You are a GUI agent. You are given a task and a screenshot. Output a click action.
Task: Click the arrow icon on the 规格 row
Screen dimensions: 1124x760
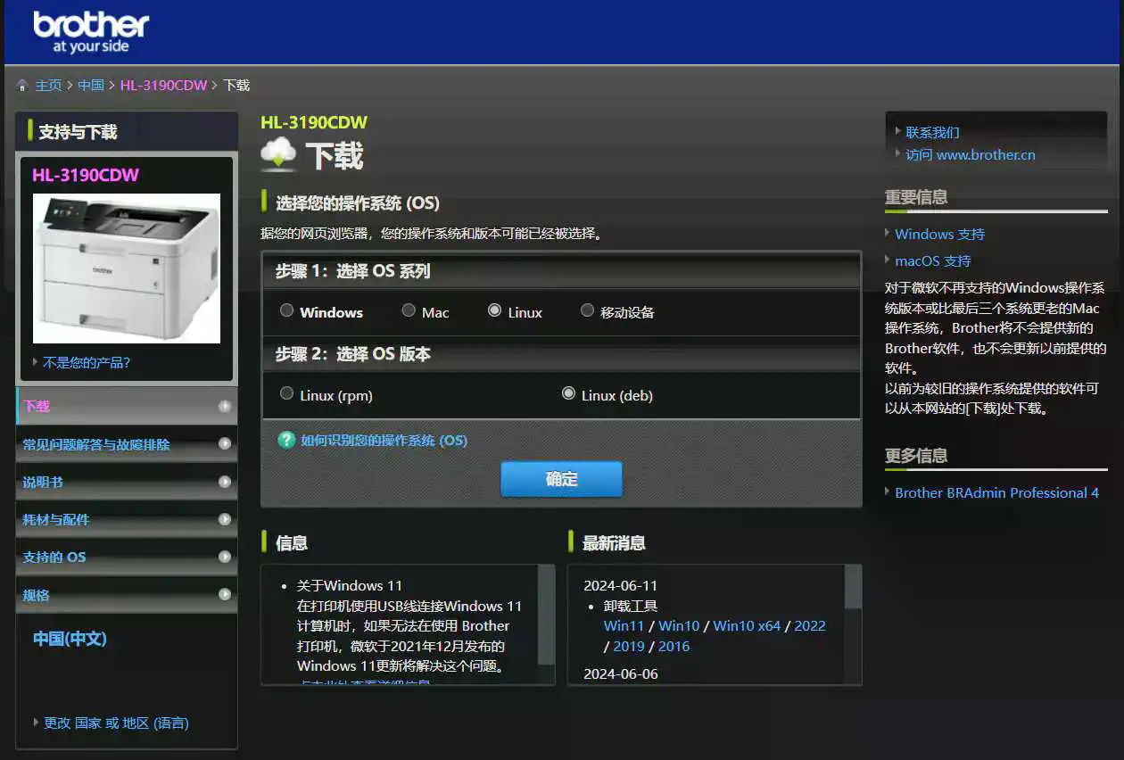coord(225,594)
